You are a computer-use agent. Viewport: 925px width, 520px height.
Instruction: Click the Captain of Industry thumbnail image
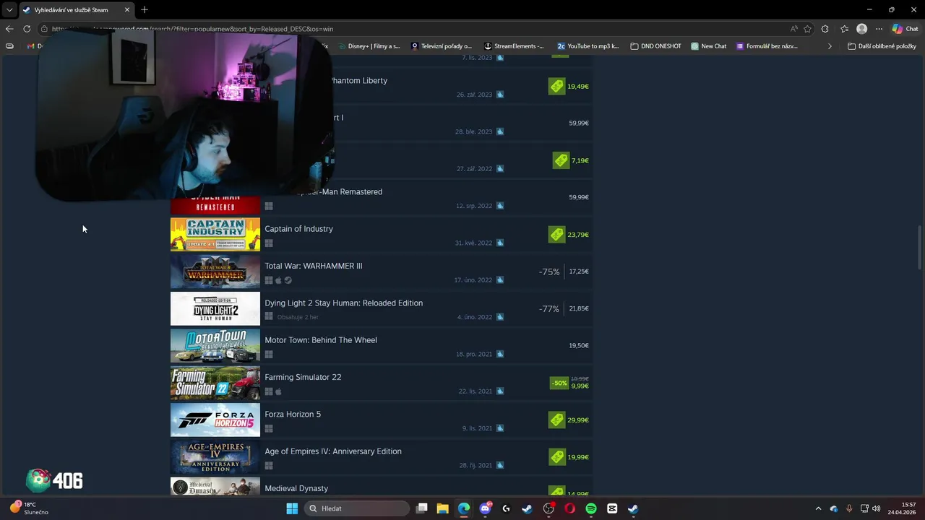[215, 234]
